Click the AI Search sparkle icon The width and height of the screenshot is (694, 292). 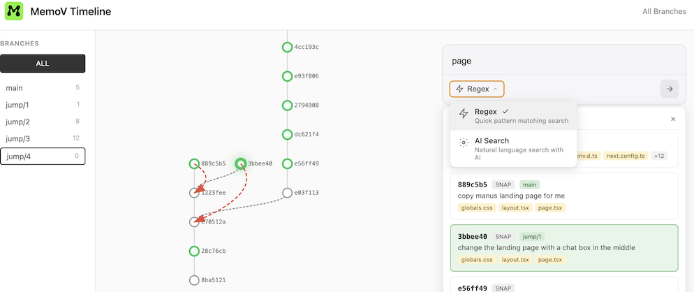[x=464, y=143]
